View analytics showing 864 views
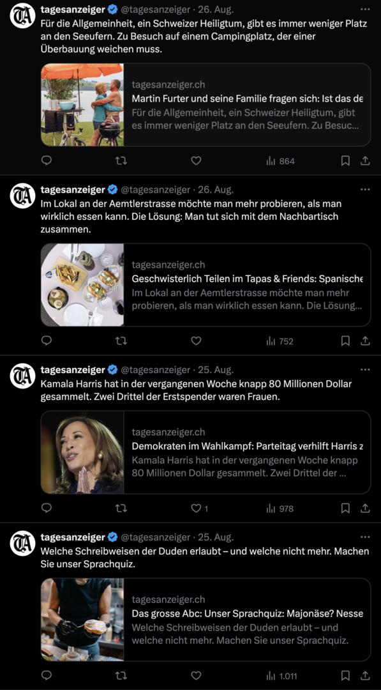Image resolution: width=381 pixels, height=690 pixels. 280,161
